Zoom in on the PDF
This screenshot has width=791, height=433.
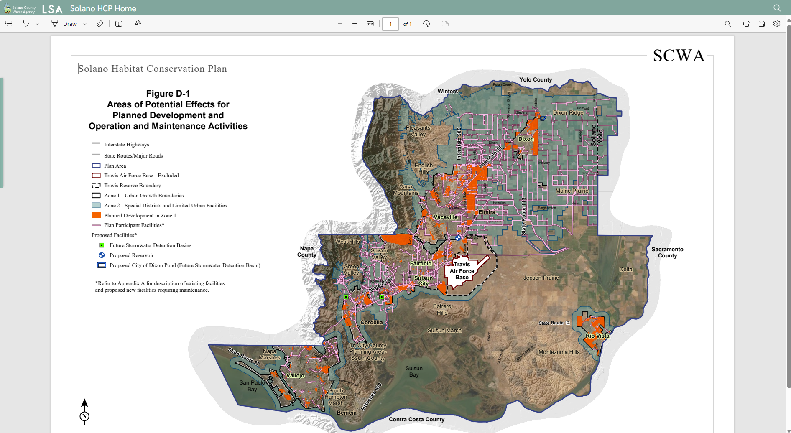coord(355,24)
